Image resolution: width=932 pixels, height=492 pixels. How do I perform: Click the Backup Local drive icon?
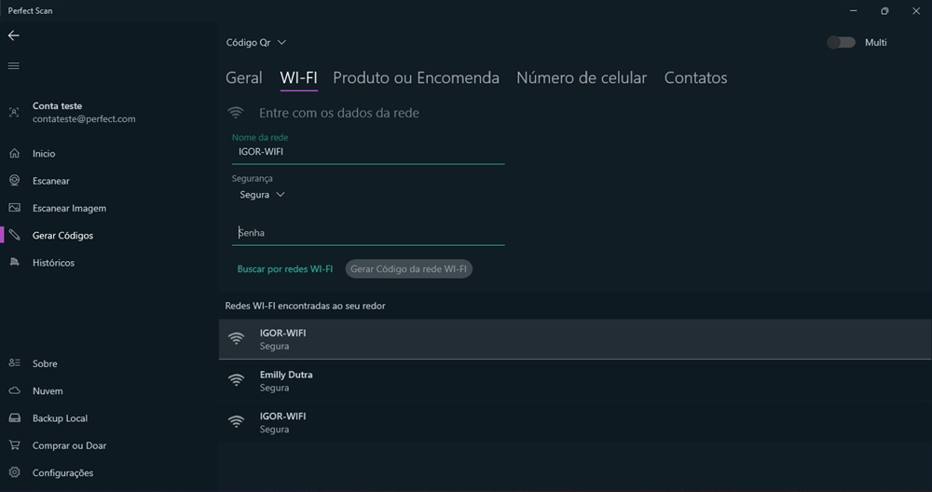14,418
